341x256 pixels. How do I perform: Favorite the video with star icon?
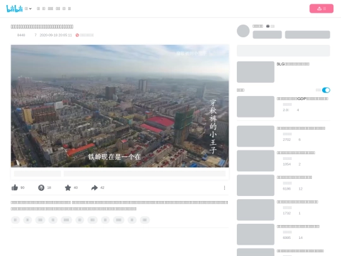[x=68, y=188]
